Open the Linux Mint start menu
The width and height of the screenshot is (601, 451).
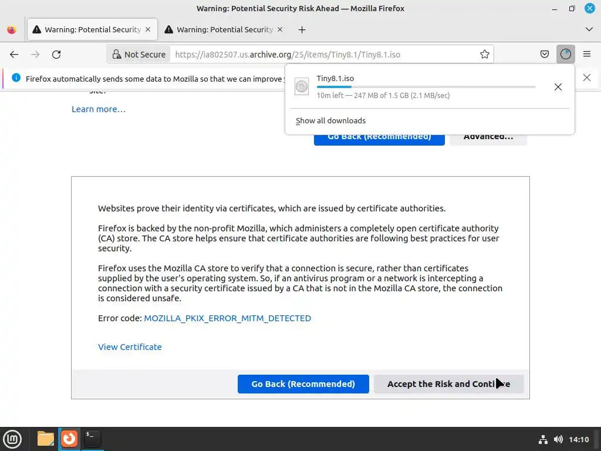tap(13, 439)
